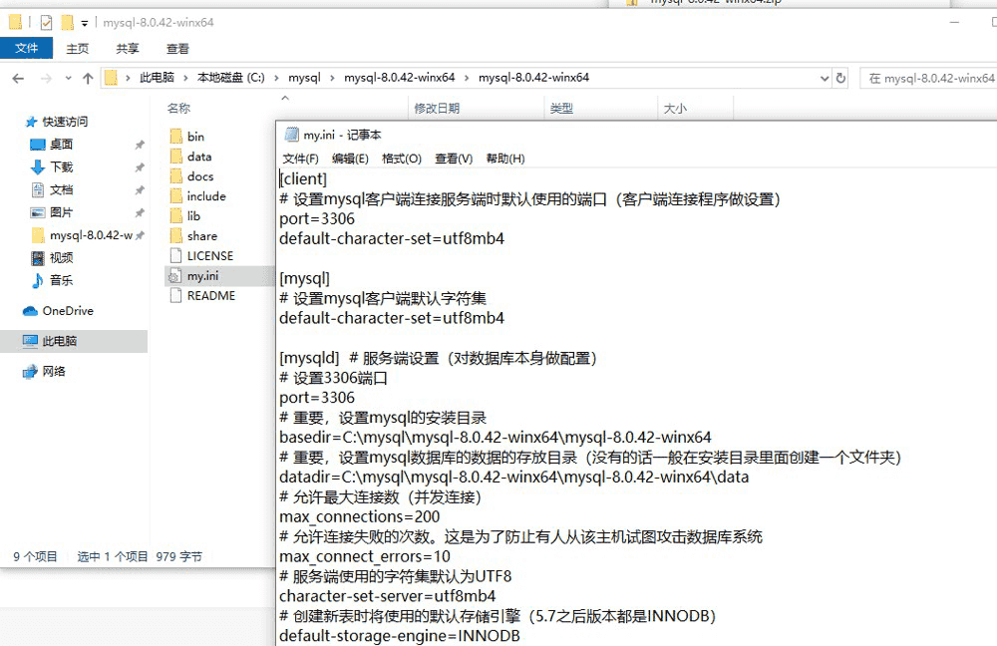The width and height of the screenshot is (997, 646).
Task: Click character-set-server=utf8mb4 line
Action: click(x=387, y=596)
